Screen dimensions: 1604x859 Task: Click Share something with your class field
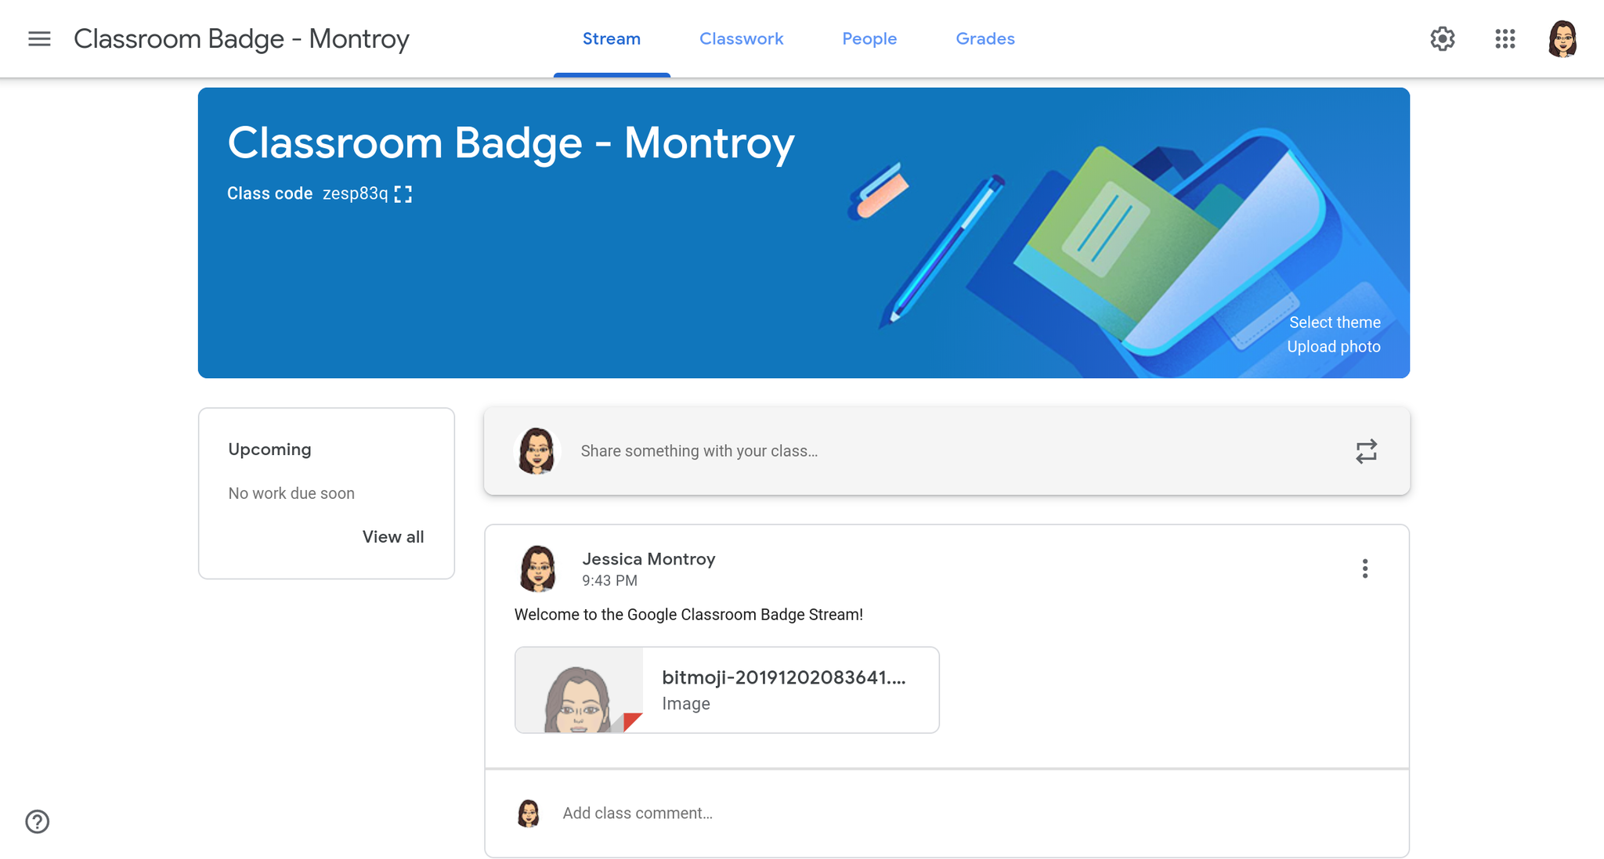(x=699, y=451)
